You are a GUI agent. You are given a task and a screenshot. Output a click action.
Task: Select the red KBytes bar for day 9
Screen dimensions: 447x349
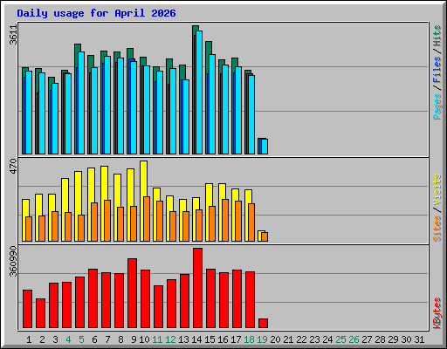tap(132, 293)
